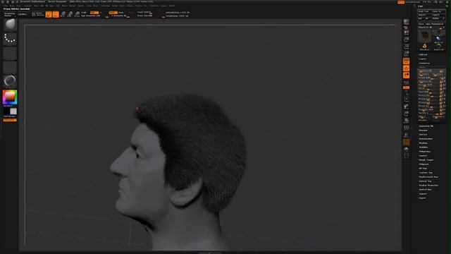Expand the Displacement Map subpalette
Screen dimensions: 451x254
(x=428, y=177)
